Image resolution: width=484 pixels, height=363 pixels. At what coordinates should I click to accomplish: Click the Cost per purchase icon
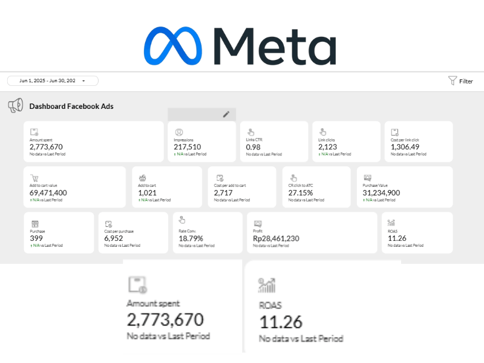[x=108, y=224]
